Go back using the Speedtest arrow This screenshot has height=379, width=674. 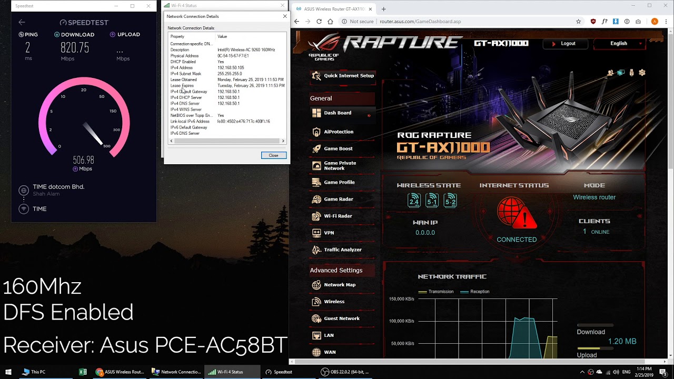click(x=22, y=22)
